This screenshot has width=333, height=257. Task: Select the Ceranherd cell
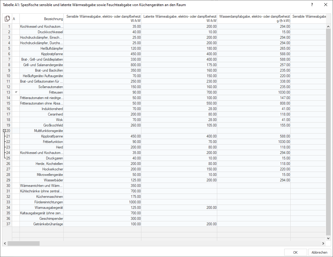pos(42,114)
